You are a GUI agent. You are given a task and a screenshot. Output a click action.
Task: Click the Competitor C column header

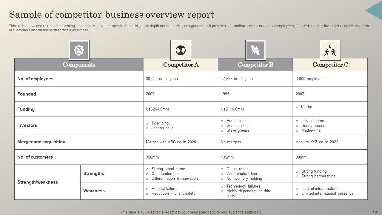330,65
